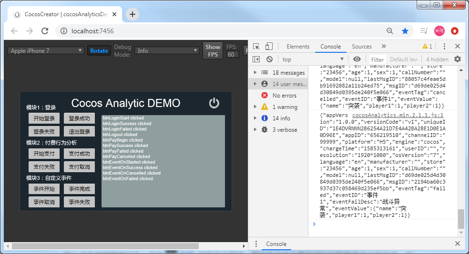Open the drawer menu dots

[256, 244]
